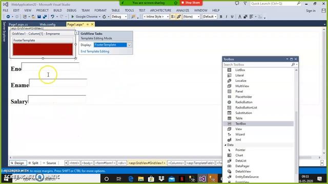Click End Template Editing link

95,51
